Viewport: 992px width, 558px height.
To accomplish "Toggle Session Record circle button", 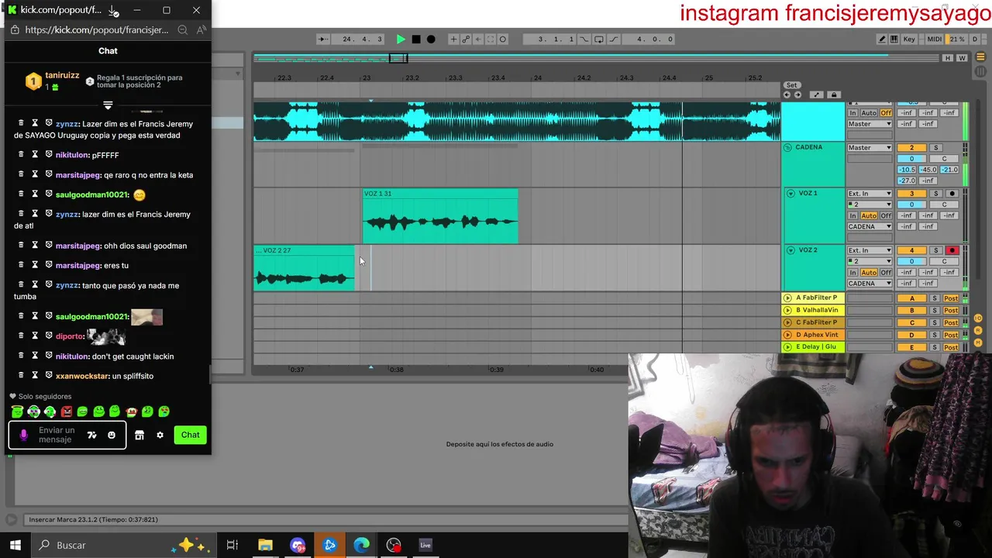I will [x=502, y=39].
